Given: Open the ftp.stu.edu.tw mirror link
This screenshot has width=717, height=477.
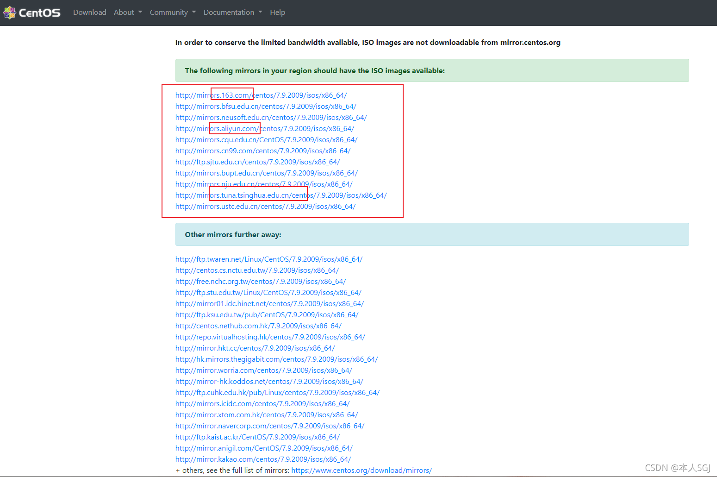Looking at the screenshot, I should tap(268, 293).
